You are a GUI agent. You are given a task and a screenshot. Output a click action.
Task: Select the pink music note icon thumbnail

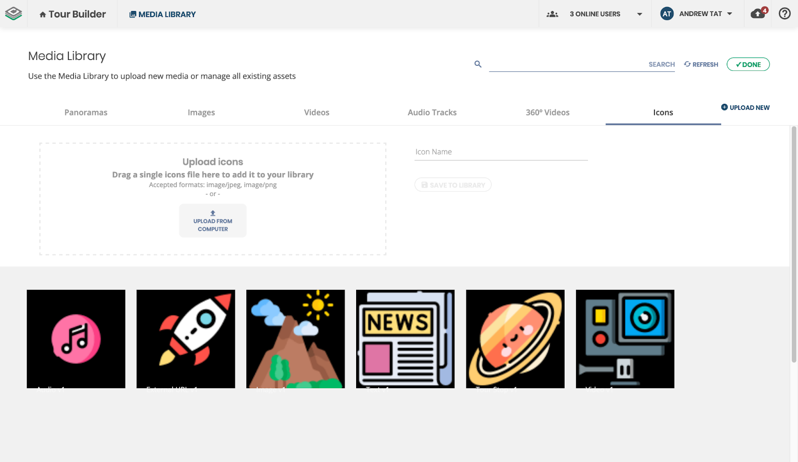(x=76, y=339)
